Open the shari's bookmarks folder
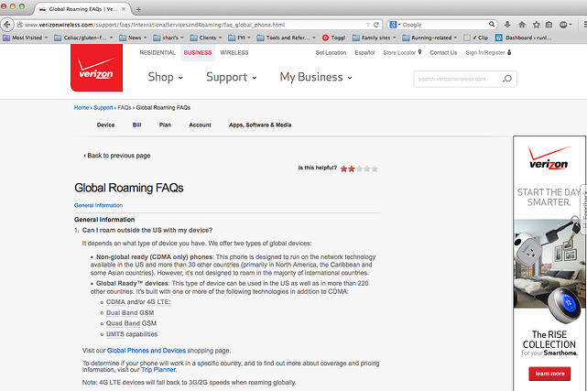 coord(168,38)
